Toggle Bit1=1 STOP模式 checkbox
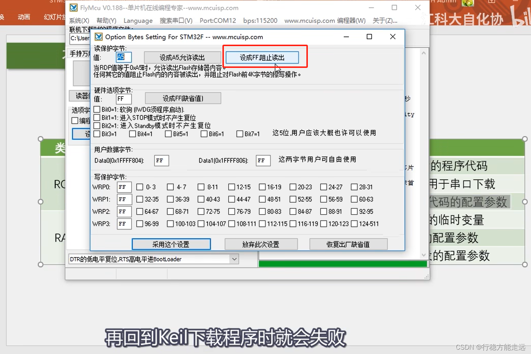 coord(97,118)
